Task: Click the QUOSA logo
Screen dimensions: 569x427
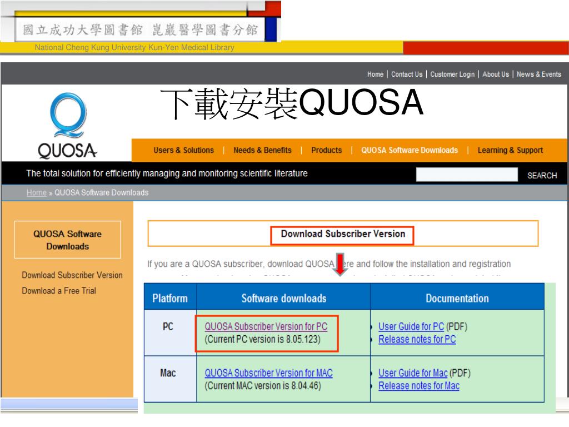Action: click(67, 126)
